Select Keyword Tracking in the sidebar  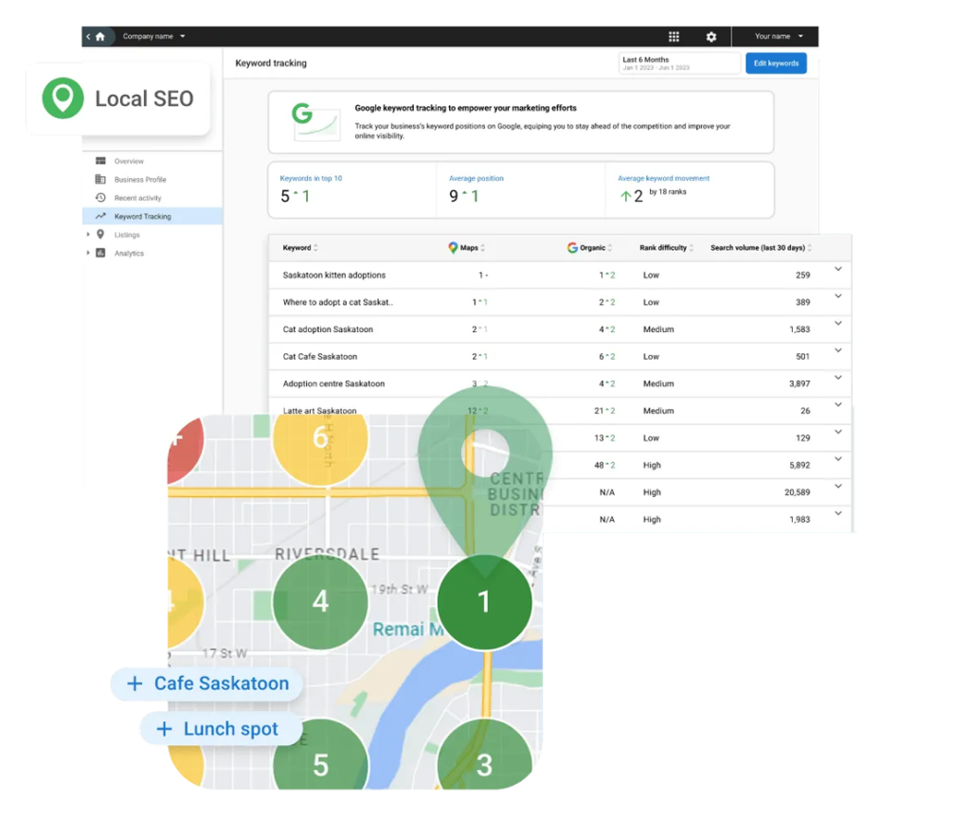tap(142, 217)
